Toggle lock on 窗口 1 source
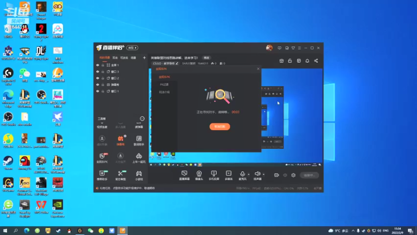This screenshot has width=417, height=235. click(103, 91)
